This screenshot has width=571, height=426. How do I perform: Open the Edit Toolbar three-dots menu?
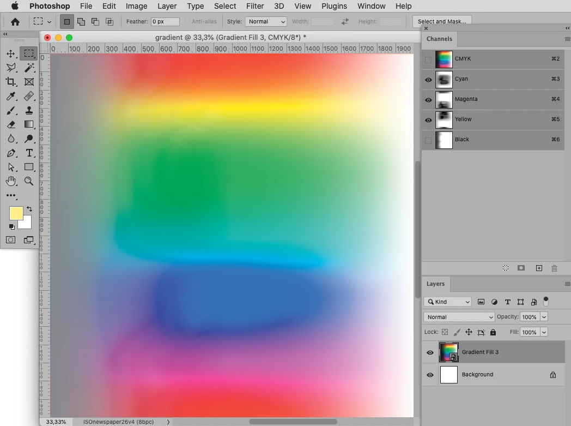click(x=11, y=196)
